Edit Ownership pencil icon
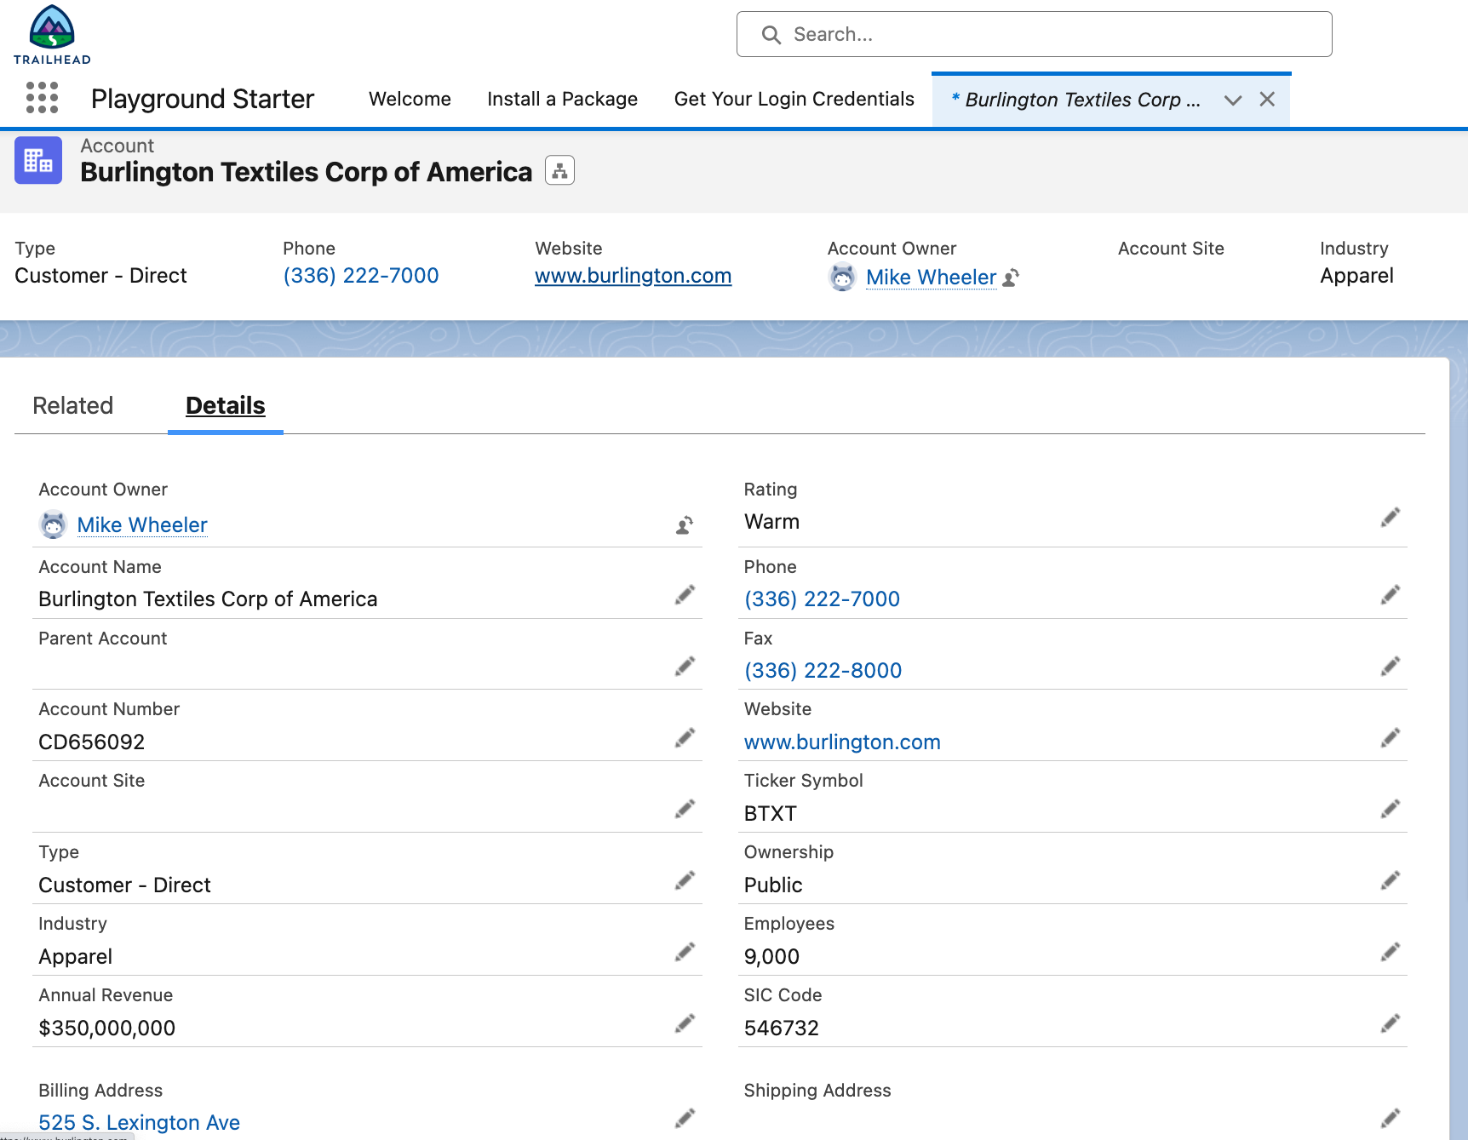This screenshot has width=1468, height=1140. point(1391,880)
